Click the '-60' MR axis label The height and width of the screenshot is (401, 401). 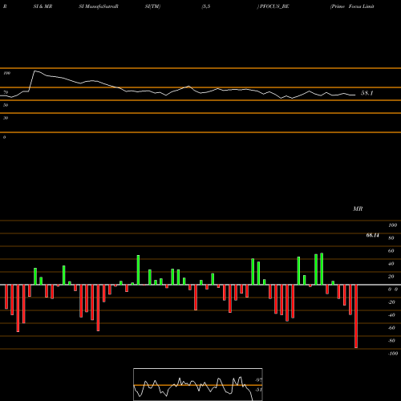pyautogui.click(x=391, y=328)
